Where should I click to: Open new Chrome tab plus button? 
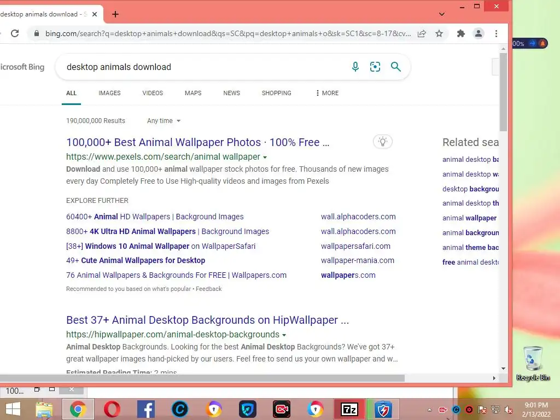click(x=115, y=14)
